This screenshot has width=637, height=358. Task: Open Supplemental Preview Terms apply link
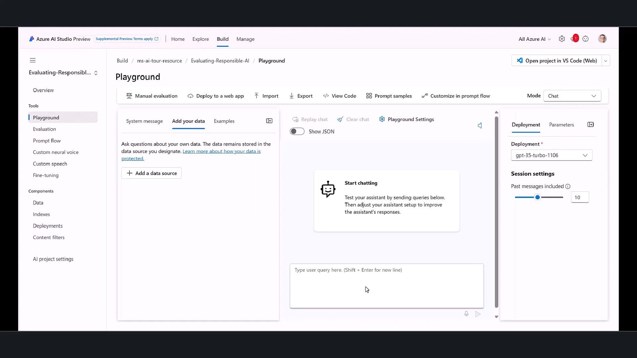(x=127, y=39)
